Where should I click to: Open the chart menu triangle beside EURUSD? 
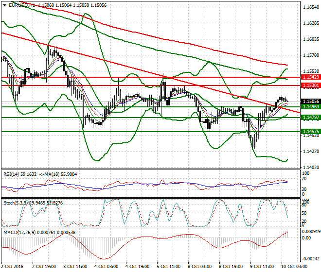point(5,5)
